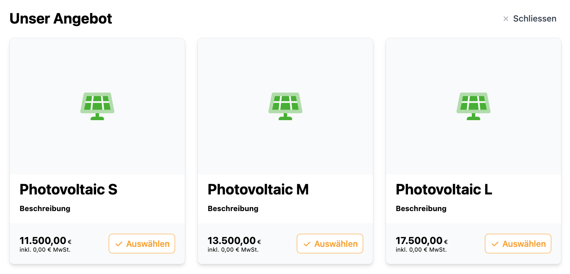Click checkmark icon in Photovoltaic L Auswählen button
570x274 pixels.
[x=495, y=244]
